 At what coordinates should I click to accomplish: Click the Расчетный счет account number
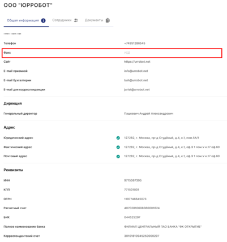142,208
